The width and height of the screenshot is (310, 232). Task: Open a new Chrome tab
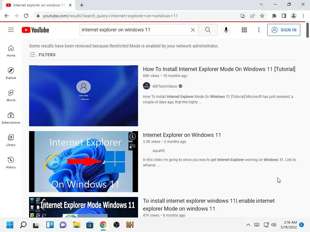82,5
